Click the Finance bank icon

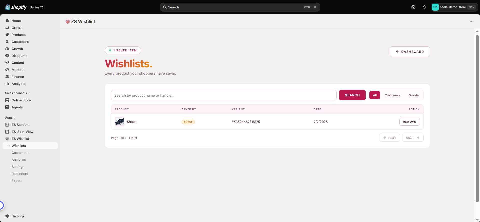7,77
